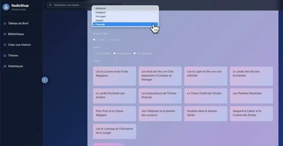Click the 'RadioShop' title text
Screen dimensions: 283x146
click(x=20, y=5)
